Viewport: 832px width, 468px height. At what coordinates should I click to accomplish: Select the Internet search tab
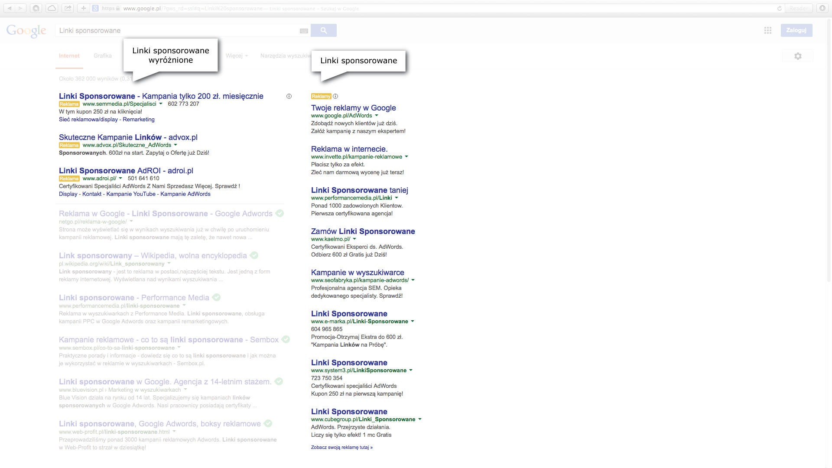click(69, 56)
